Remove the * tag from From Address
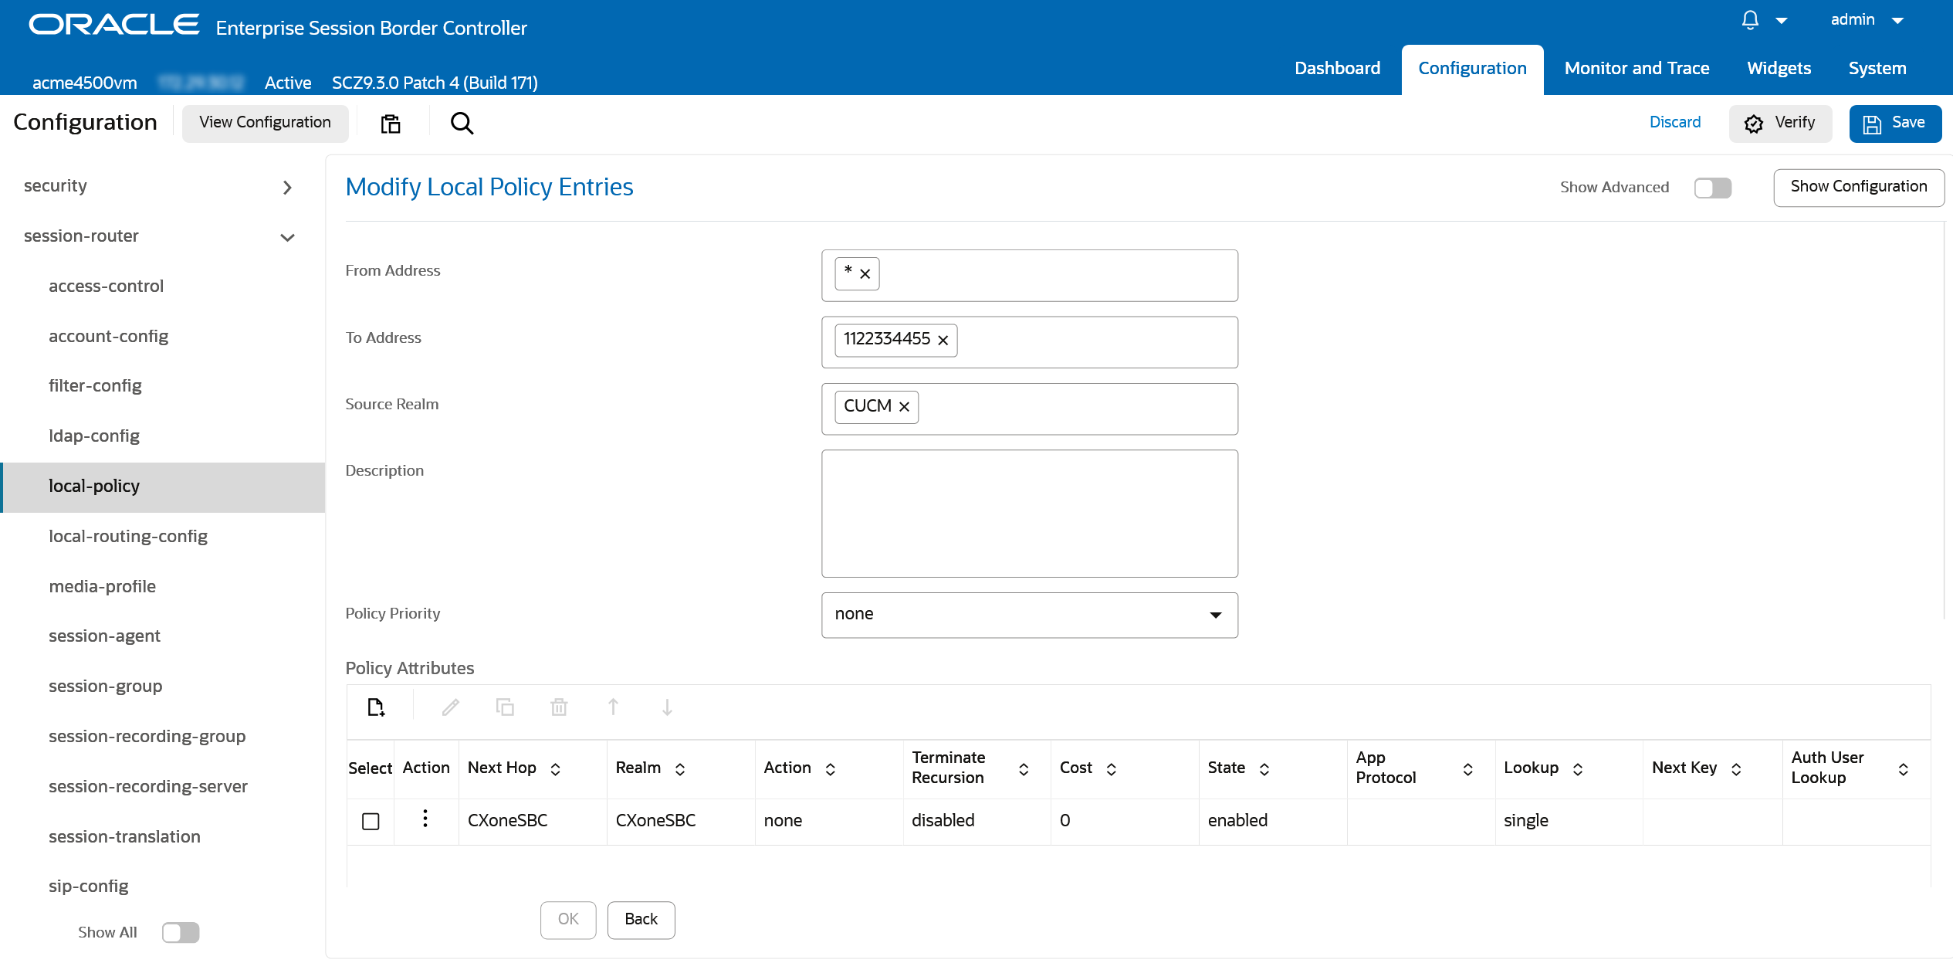The image size is (1953, 963). coord(865,274)
